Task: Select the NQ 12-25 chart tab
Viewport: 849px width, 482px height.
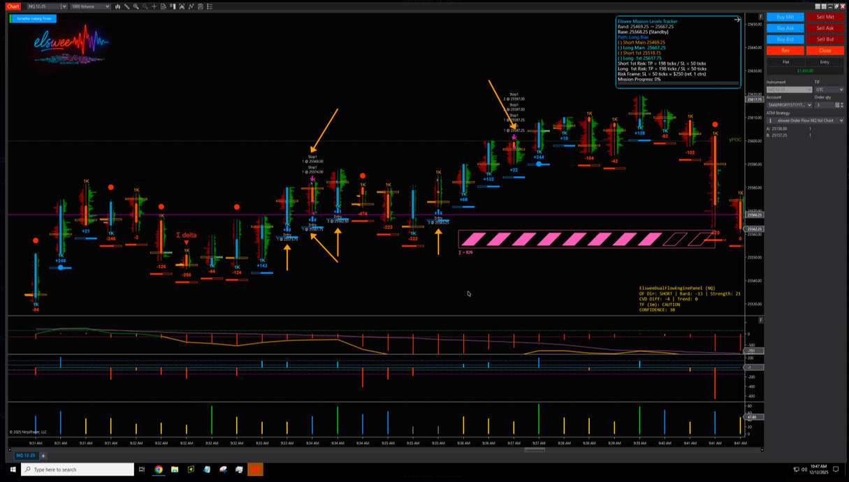Action: point(26,455)
